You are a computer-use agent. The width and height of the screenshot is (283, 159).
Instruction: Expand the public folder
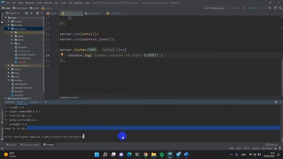click(x=12, y=36)
